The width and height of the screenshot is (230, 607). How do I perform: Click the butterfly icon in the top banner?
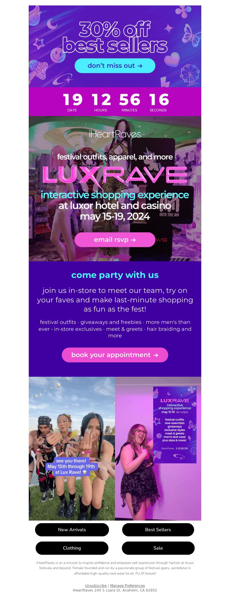tap(191, 36)
